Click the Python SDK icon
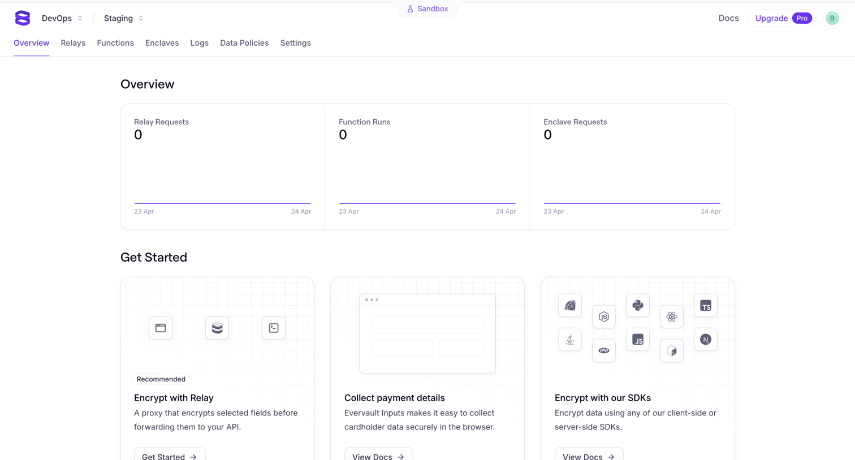This screenshot has height=460, width=855. click(x=638, y=305)
